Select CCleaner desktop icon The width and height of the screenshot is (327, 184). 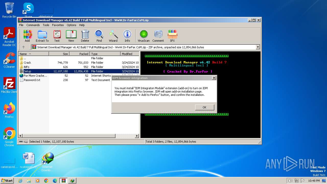pos(9,61)
